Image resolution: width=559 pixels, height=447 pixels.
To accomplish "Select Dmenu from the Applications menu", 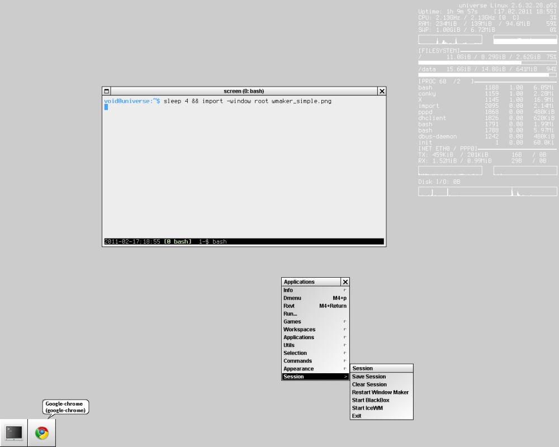I will 315,298.
